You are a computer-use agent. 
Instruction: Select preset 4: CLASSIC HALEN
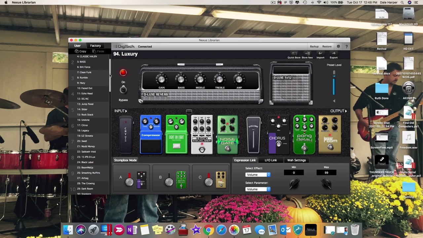87,57
